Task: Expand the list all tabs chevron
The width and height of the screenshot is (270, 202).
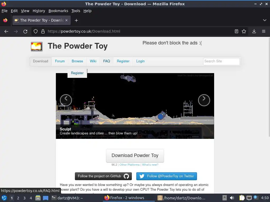Action: [265, 20]
